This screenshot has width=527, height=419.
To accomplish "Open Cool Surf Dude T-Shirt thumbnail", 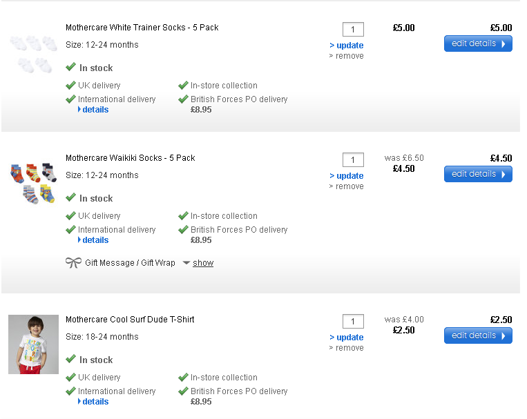I will [x=33, y=344].
